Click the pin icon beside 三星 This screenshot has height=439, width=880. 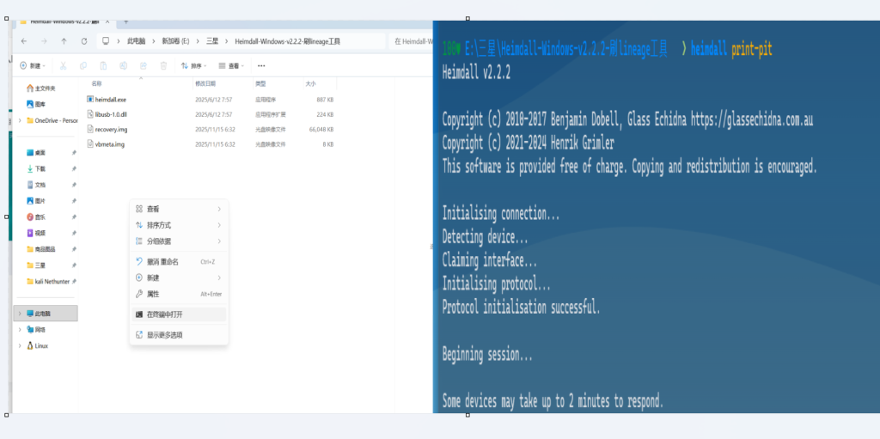74,265
